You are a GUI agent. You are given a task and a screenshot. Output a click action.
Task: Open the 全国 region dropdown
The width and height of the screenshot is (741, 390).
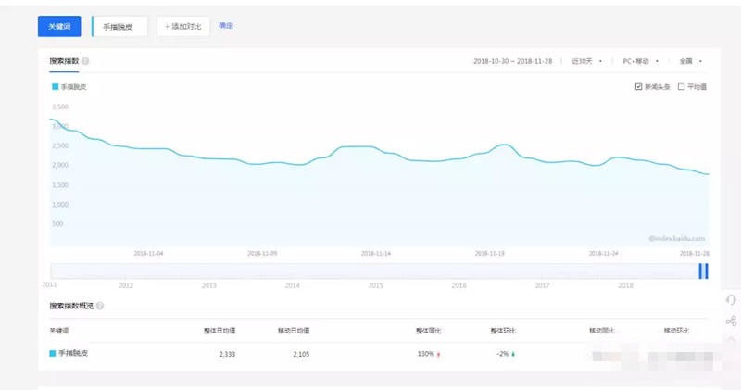click(x=690, y=61)
